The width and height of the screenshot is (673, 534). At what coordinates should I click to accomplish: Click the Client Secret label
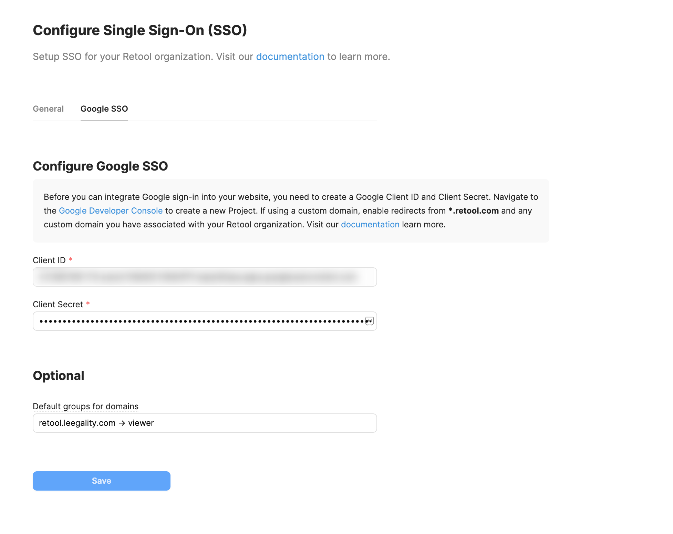click(x=58, y=305)
